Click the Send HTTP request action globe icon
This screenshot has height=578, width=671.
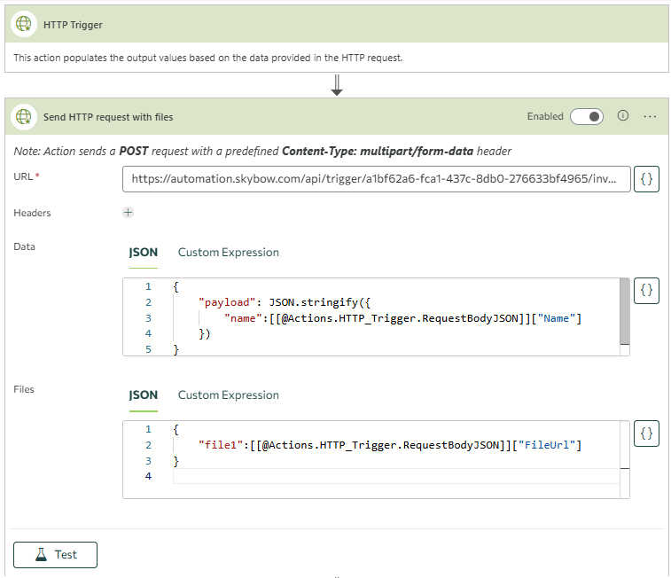[24, 116]
